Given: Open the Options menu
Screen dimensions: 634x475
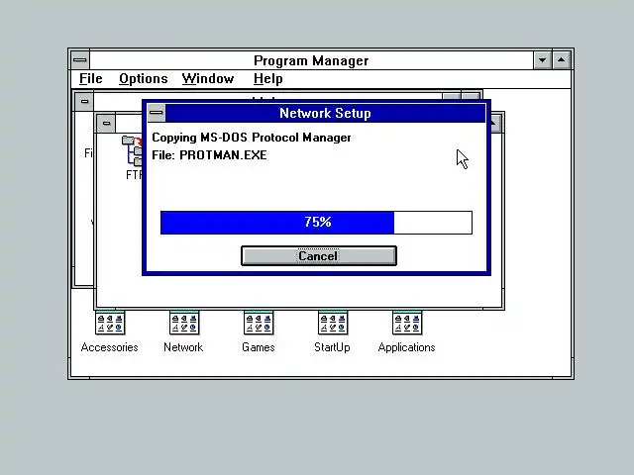Looking at the screenshot, I should tap(143, 78).
